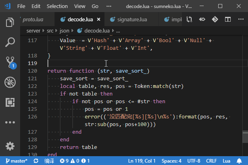Click "V'Hash'" on line 117
The width and height of the screenshot is (248, 165).
click(x=98, y=41)
